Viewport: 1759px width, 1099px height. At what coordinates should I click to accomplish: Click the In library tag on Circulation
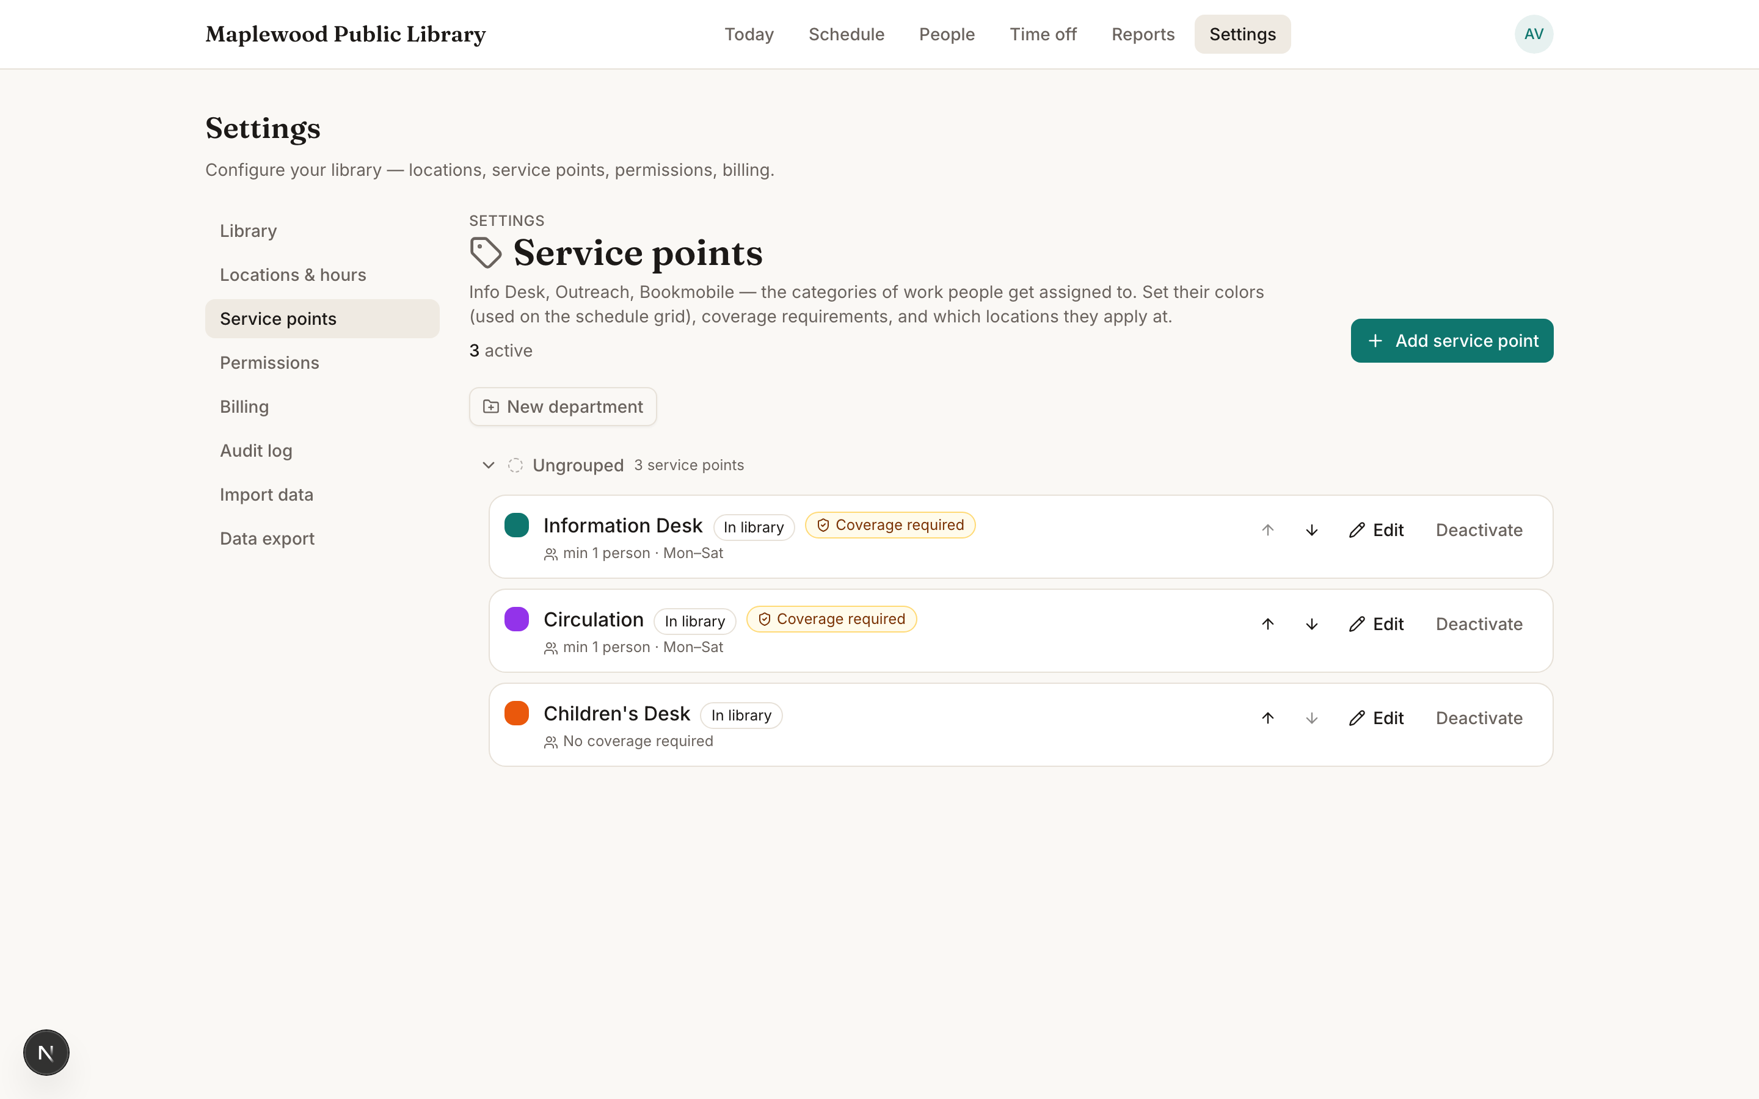(x=695, y=622)
